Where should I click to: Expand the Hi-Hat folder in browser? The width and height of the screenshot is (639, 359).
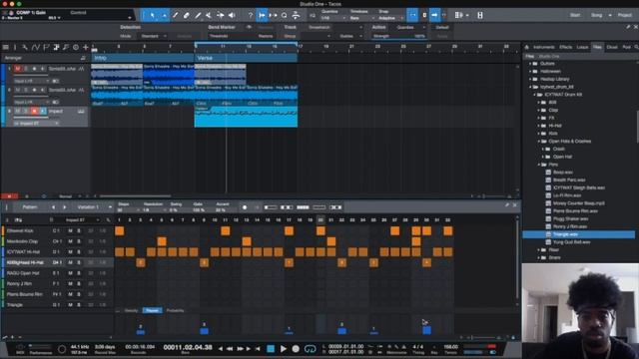[539, 126]
